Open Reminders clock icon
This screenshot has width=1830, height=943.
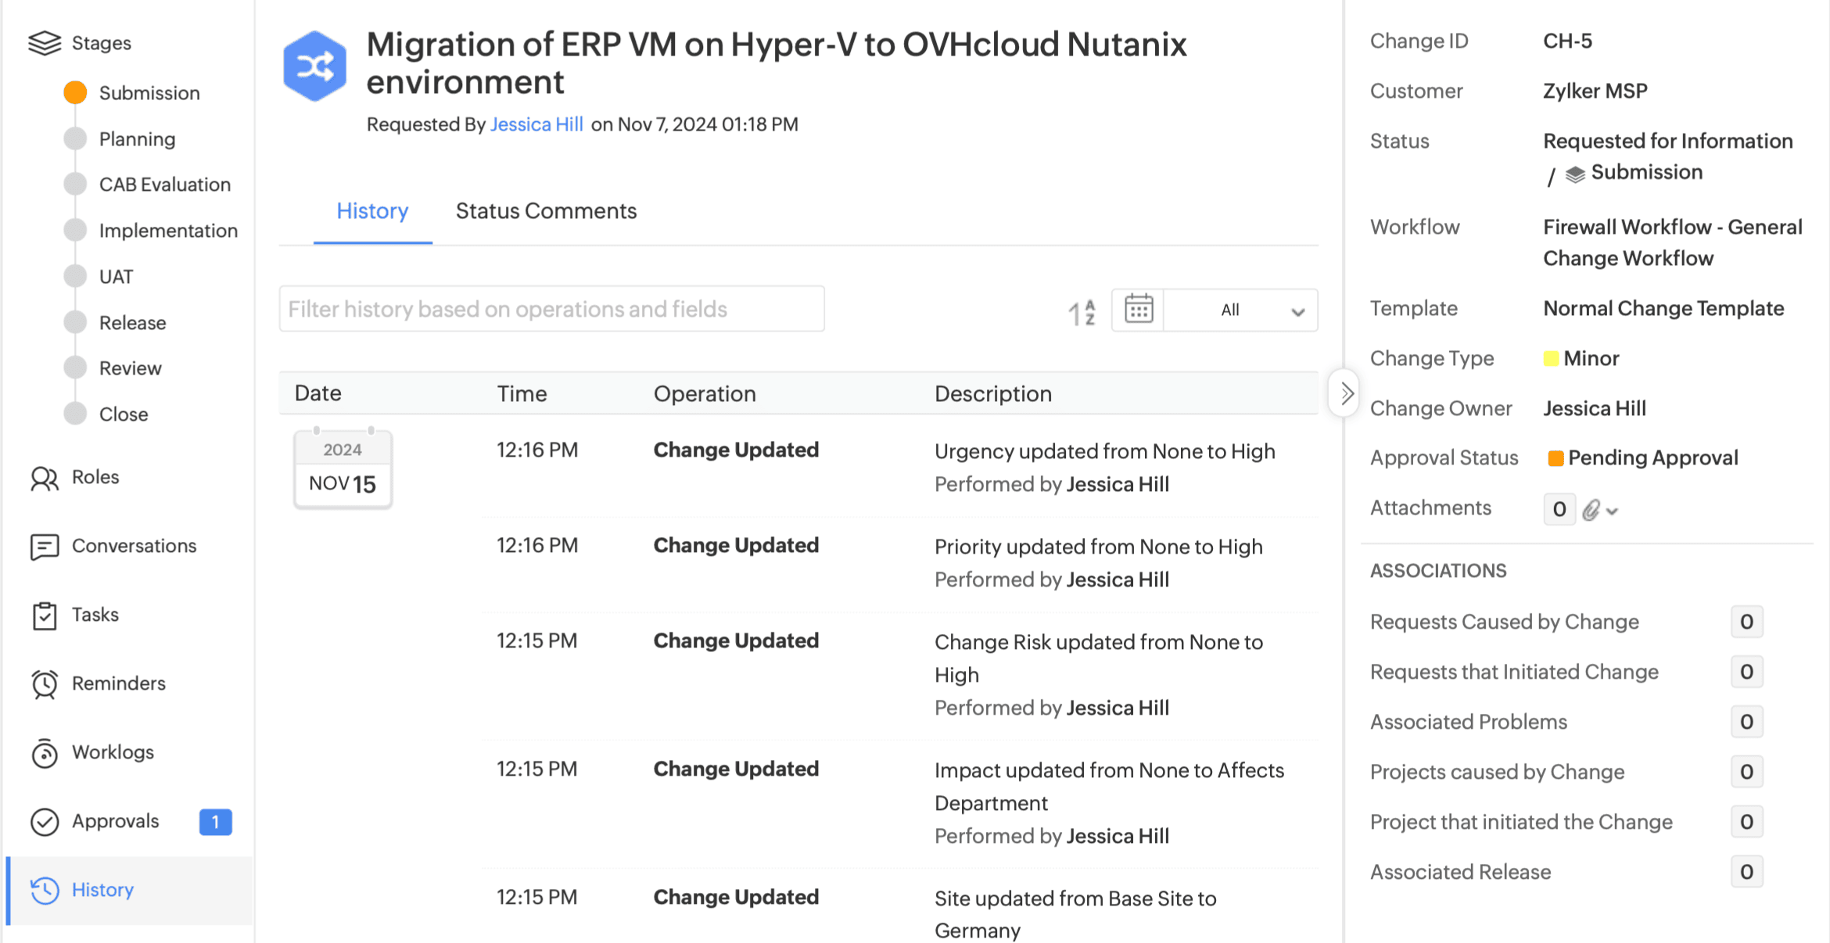45,684
